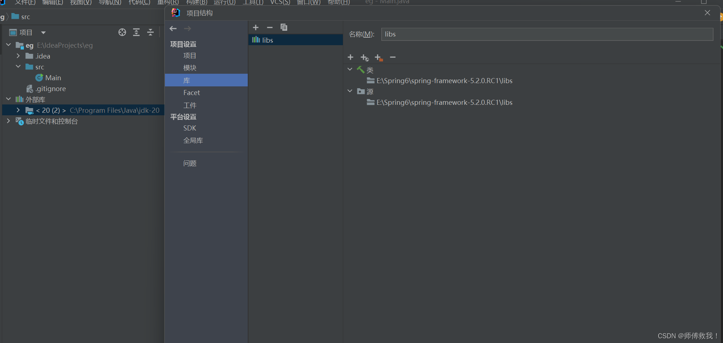Expand the 临时文件和控制台 node
The image size is (723, 343).
tap(8, 121)
